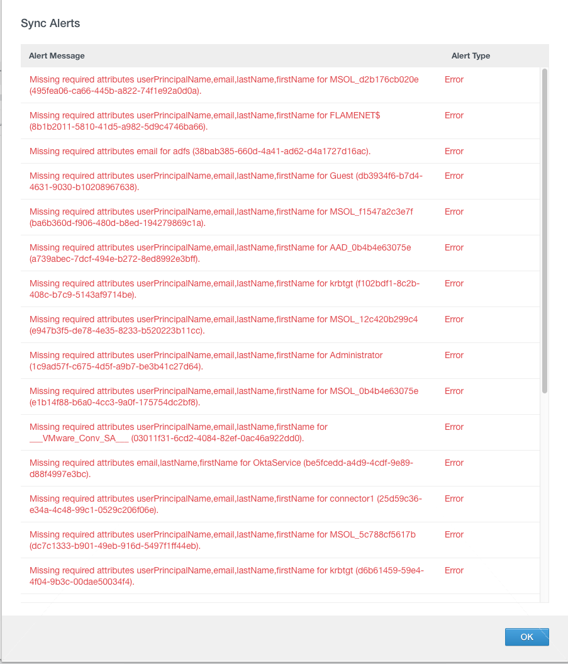Click the FLAMENET$ missing attributes alert
This screenshot has height=664, width=568.
click(205, 121)
